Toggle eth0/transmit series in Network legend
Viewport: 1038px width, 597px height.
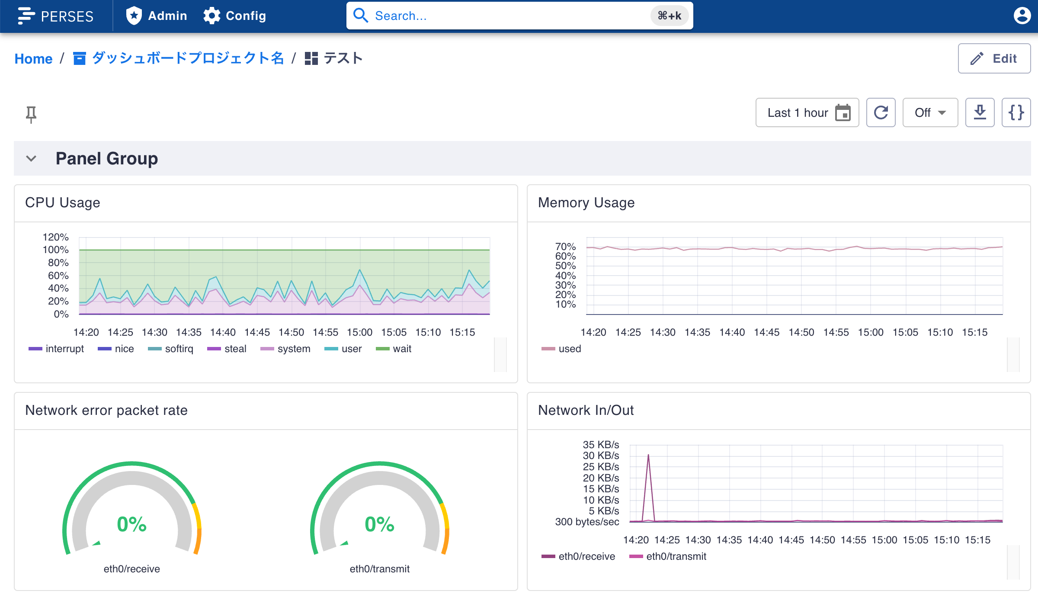pos(676,556)
